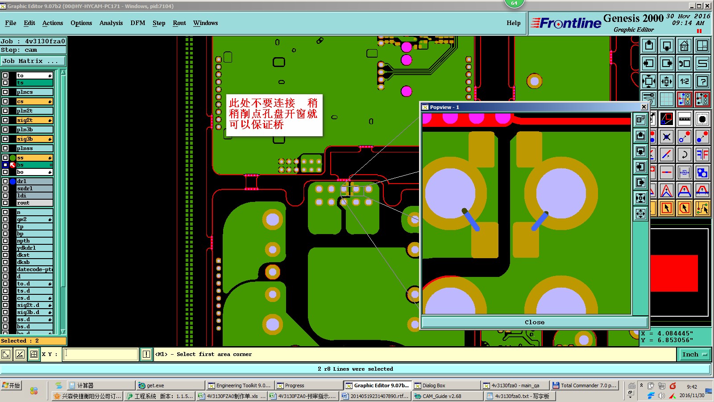This screenshot has width=714, height=402.
Task: Click the pan up view icon
Action: point(649,46)
